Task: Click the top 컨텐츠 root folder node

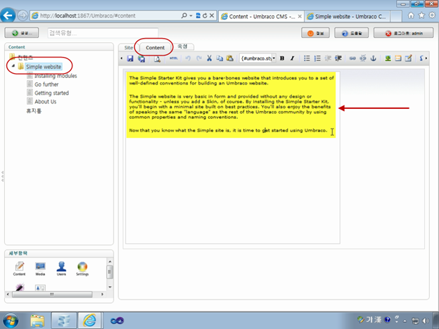Action: point(25,58)
